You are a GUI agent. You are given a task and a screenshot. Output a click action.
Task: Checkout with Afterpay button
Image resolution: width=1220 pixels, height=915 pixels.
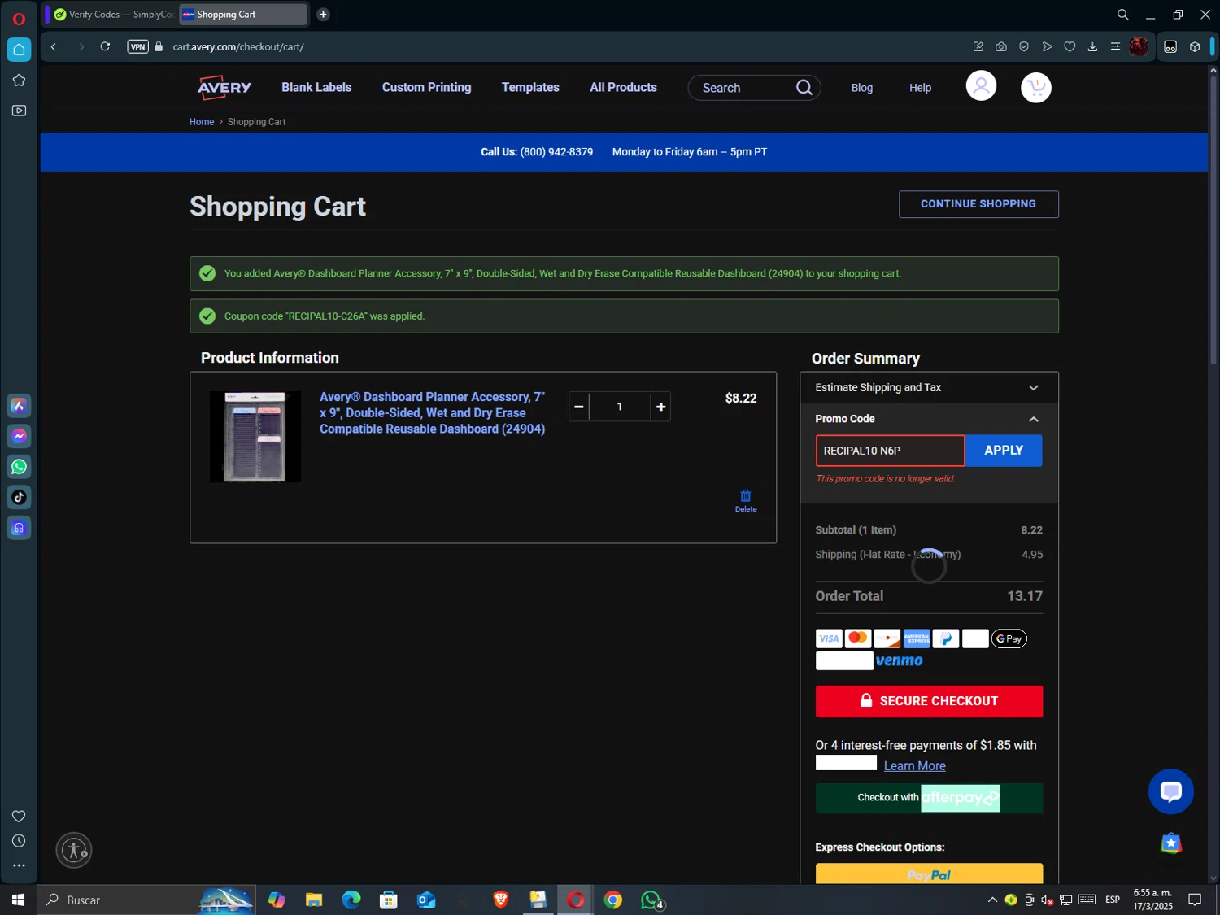pos(929,798)
